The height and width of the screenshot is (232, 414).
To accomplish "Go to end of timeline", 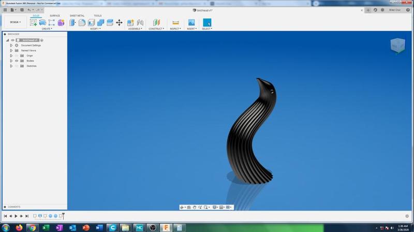I will (x=27, y=216).
